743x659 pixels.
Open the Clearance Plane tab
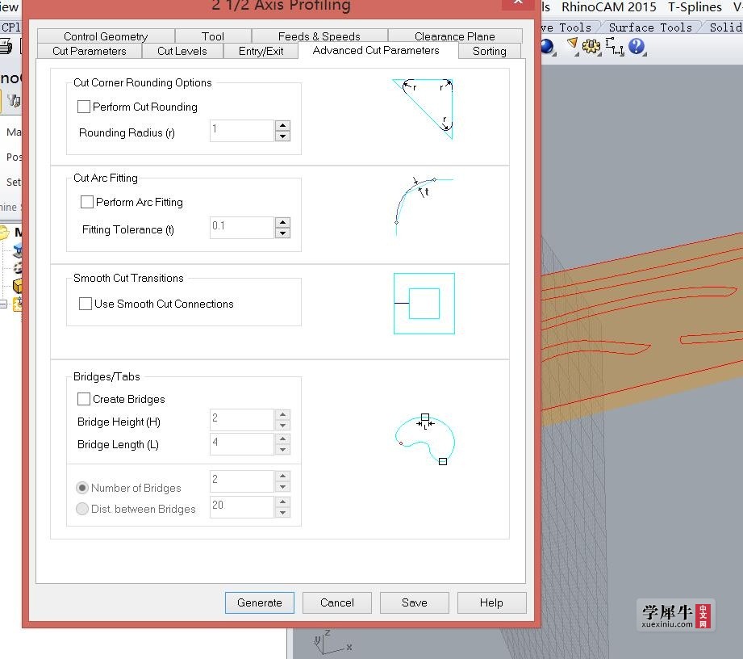[454, 36]
